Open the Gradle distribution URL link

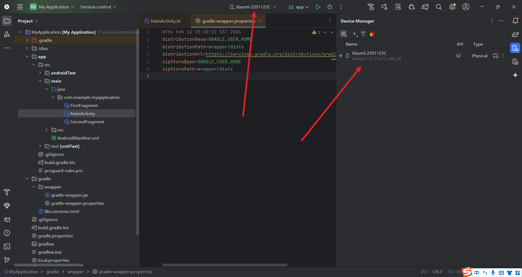[271, 54]
